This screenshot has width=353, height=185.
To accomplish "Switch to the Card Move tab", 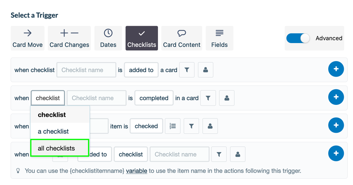I will pos(28,38).
